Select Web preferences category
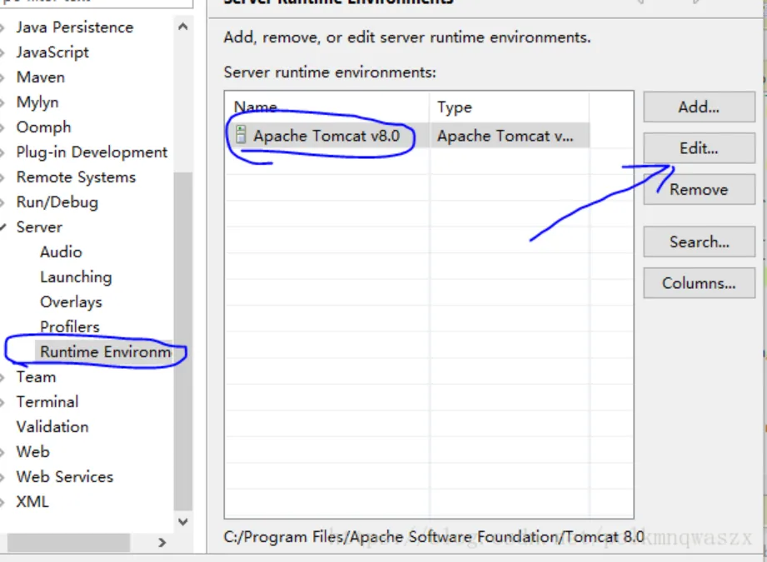This screenshot has width=767, height=562. click(x=32, y=451)
